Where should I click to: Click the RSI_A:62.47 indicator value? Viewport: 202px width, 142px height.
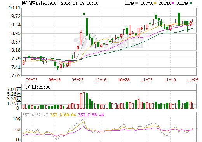coord(35,115)
